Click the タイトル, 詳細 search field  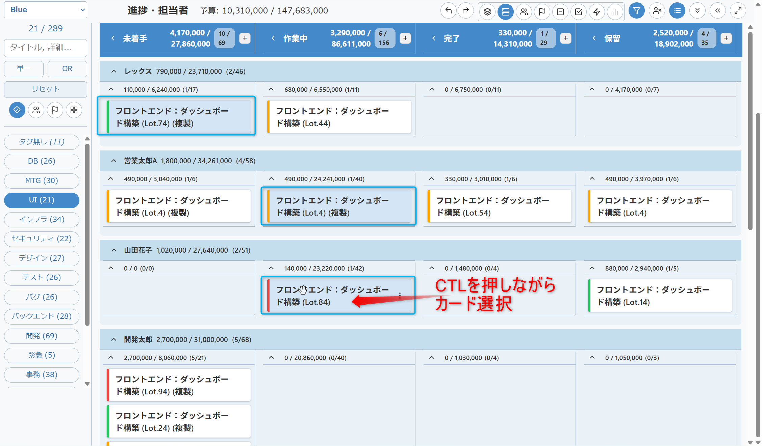46,48
